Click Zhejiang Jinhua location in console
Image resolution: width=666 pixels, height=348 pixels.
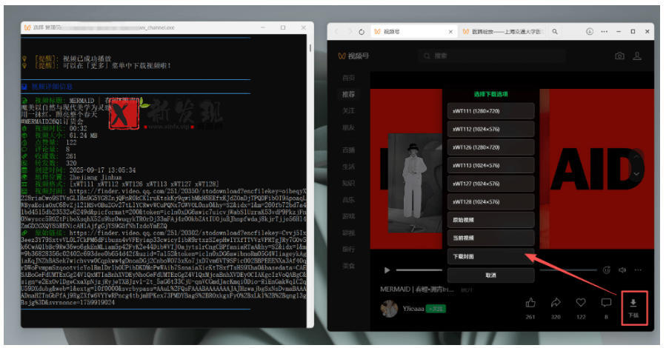[x=95, y=177]
